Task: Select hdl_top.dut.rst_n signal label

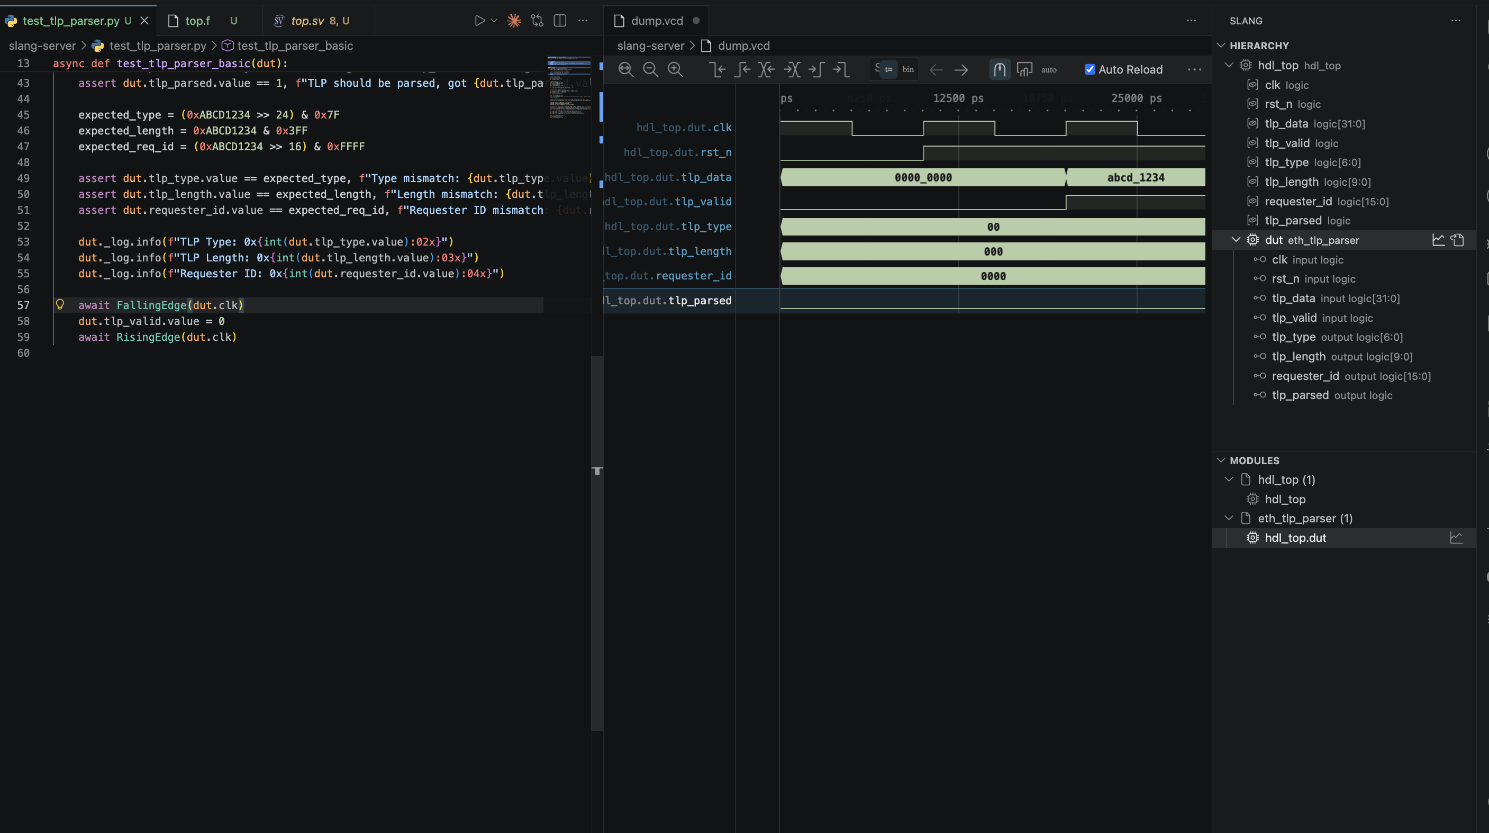Action: pyautogui.click(x=677, y=152)
